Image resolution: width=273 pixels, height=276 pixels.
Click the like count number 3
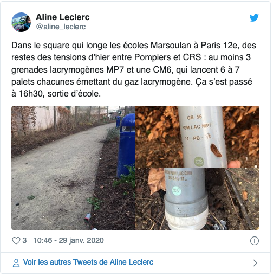pyautogui.click(x=24, y=240)
